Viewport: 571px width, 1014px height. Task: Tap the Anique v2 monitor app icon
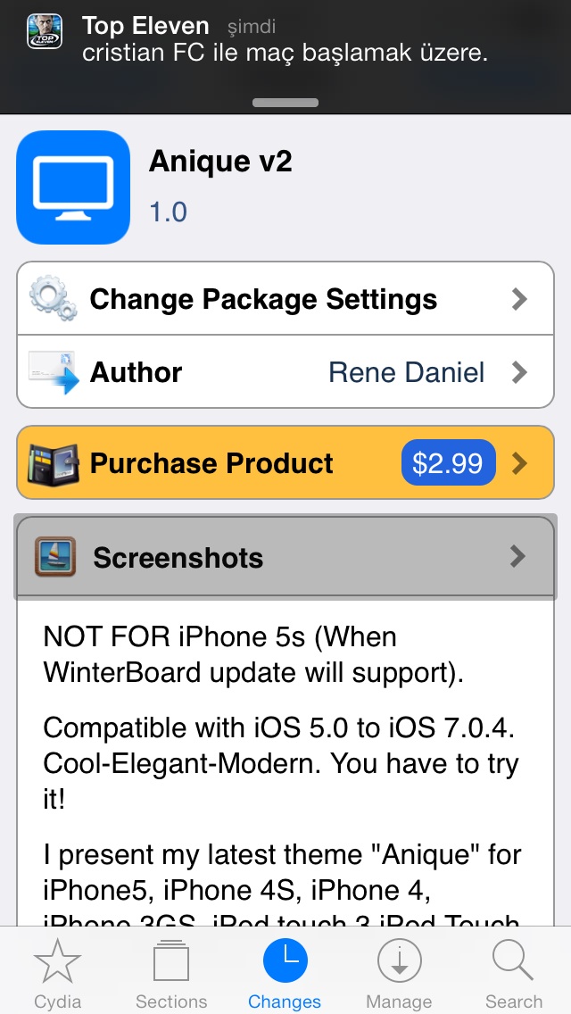[73, 187]
